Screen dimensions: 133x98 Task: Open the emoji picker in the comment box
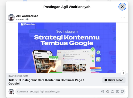pos(107,92)
